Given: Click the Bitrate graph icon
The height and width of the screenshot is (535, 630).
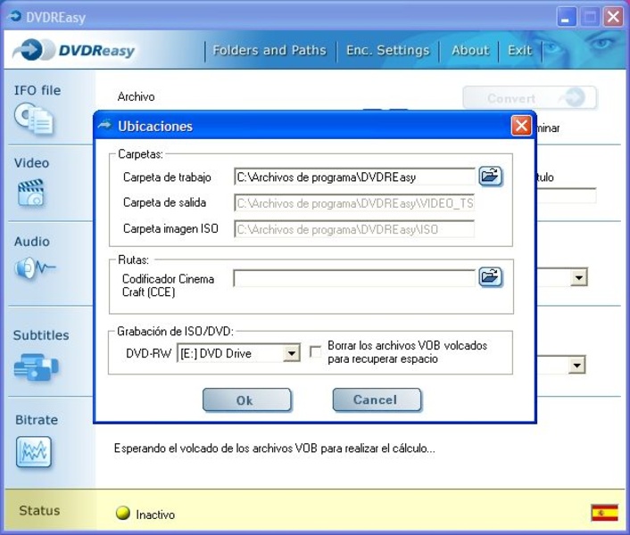Looking at the screenshot, I should [34, 451].
